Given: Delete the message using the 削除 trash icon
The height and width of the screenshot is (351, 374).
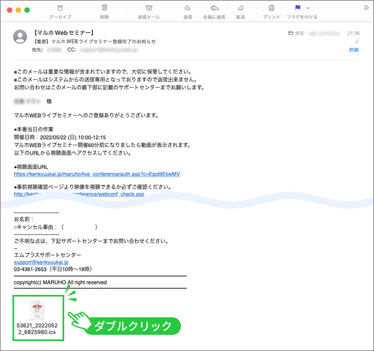Looking at the screenshot, I should pyautogui.click(x=105, y=8).
